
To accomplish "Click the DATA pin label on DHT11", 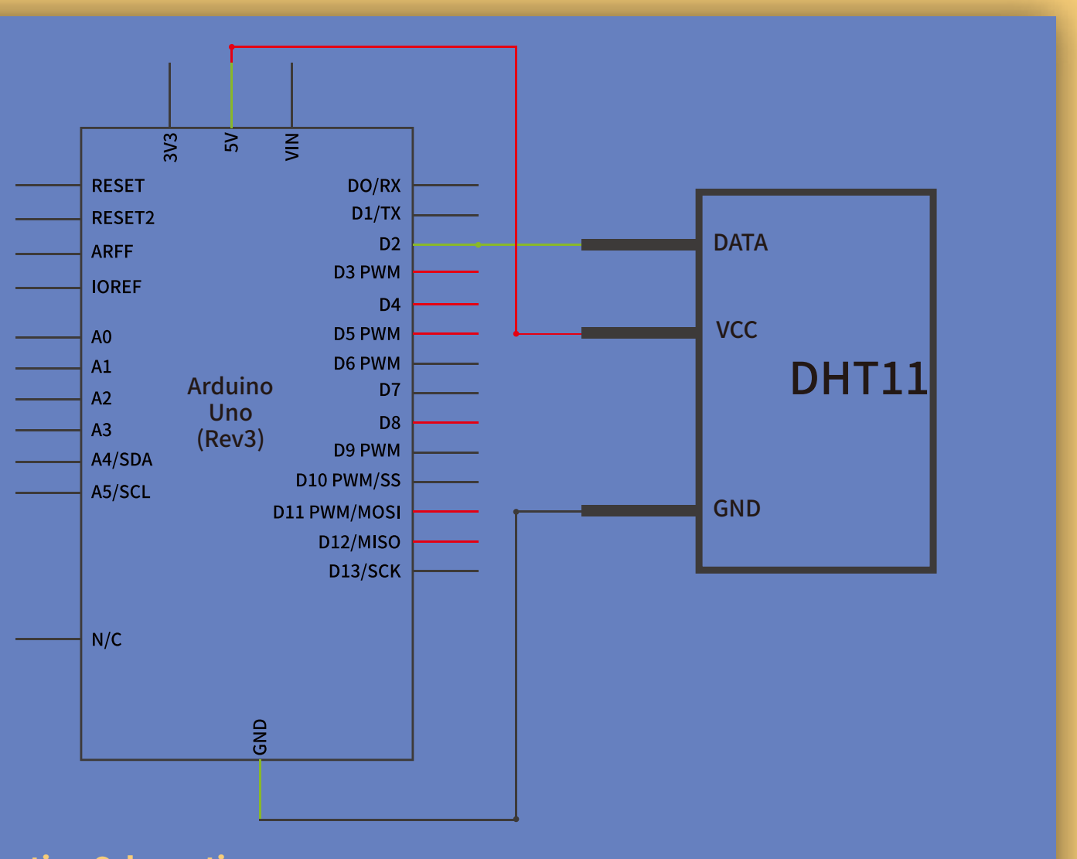I will tap(741, 243).
